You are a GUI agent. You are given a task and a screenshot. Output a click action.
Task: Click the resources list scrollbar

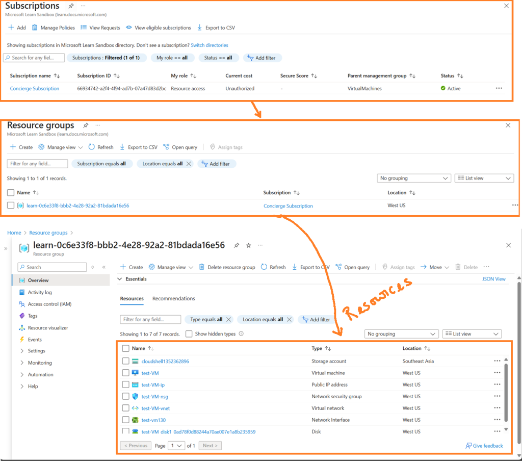[506, 393]
